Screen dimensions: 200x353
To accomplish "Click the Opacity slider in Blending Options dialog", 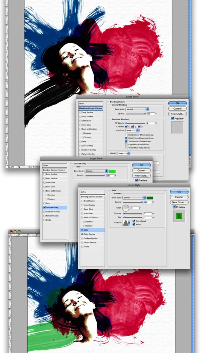I will [x=135, y=113].
